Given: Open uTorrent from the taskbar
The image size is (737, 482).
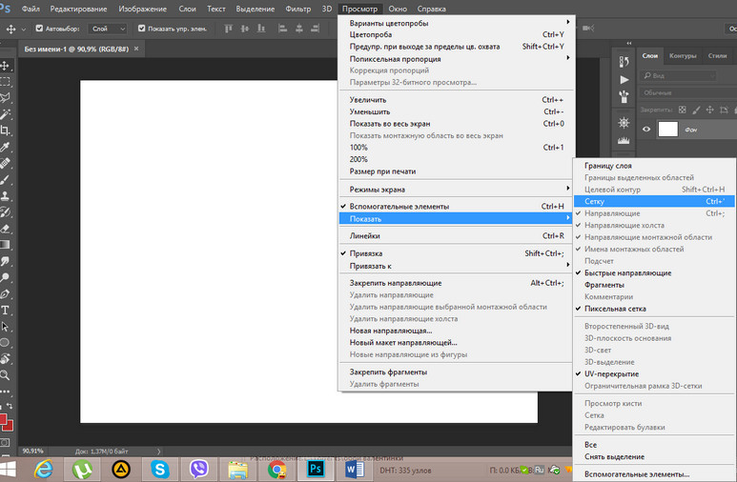Looking at the screenshot, I should [82, 469].
